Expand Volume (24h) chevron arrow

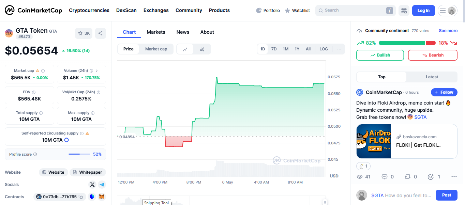tap(97, 71)
